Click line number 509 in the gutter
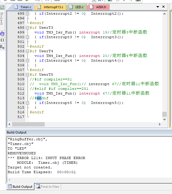Screen dimensions: 172x194 (21, 79)
